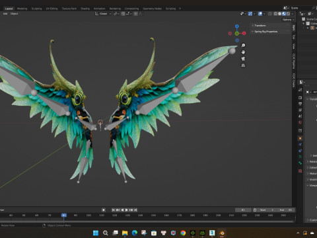317x238 pixels.
Task: Toggle X-ray mode
Action: 269,14
